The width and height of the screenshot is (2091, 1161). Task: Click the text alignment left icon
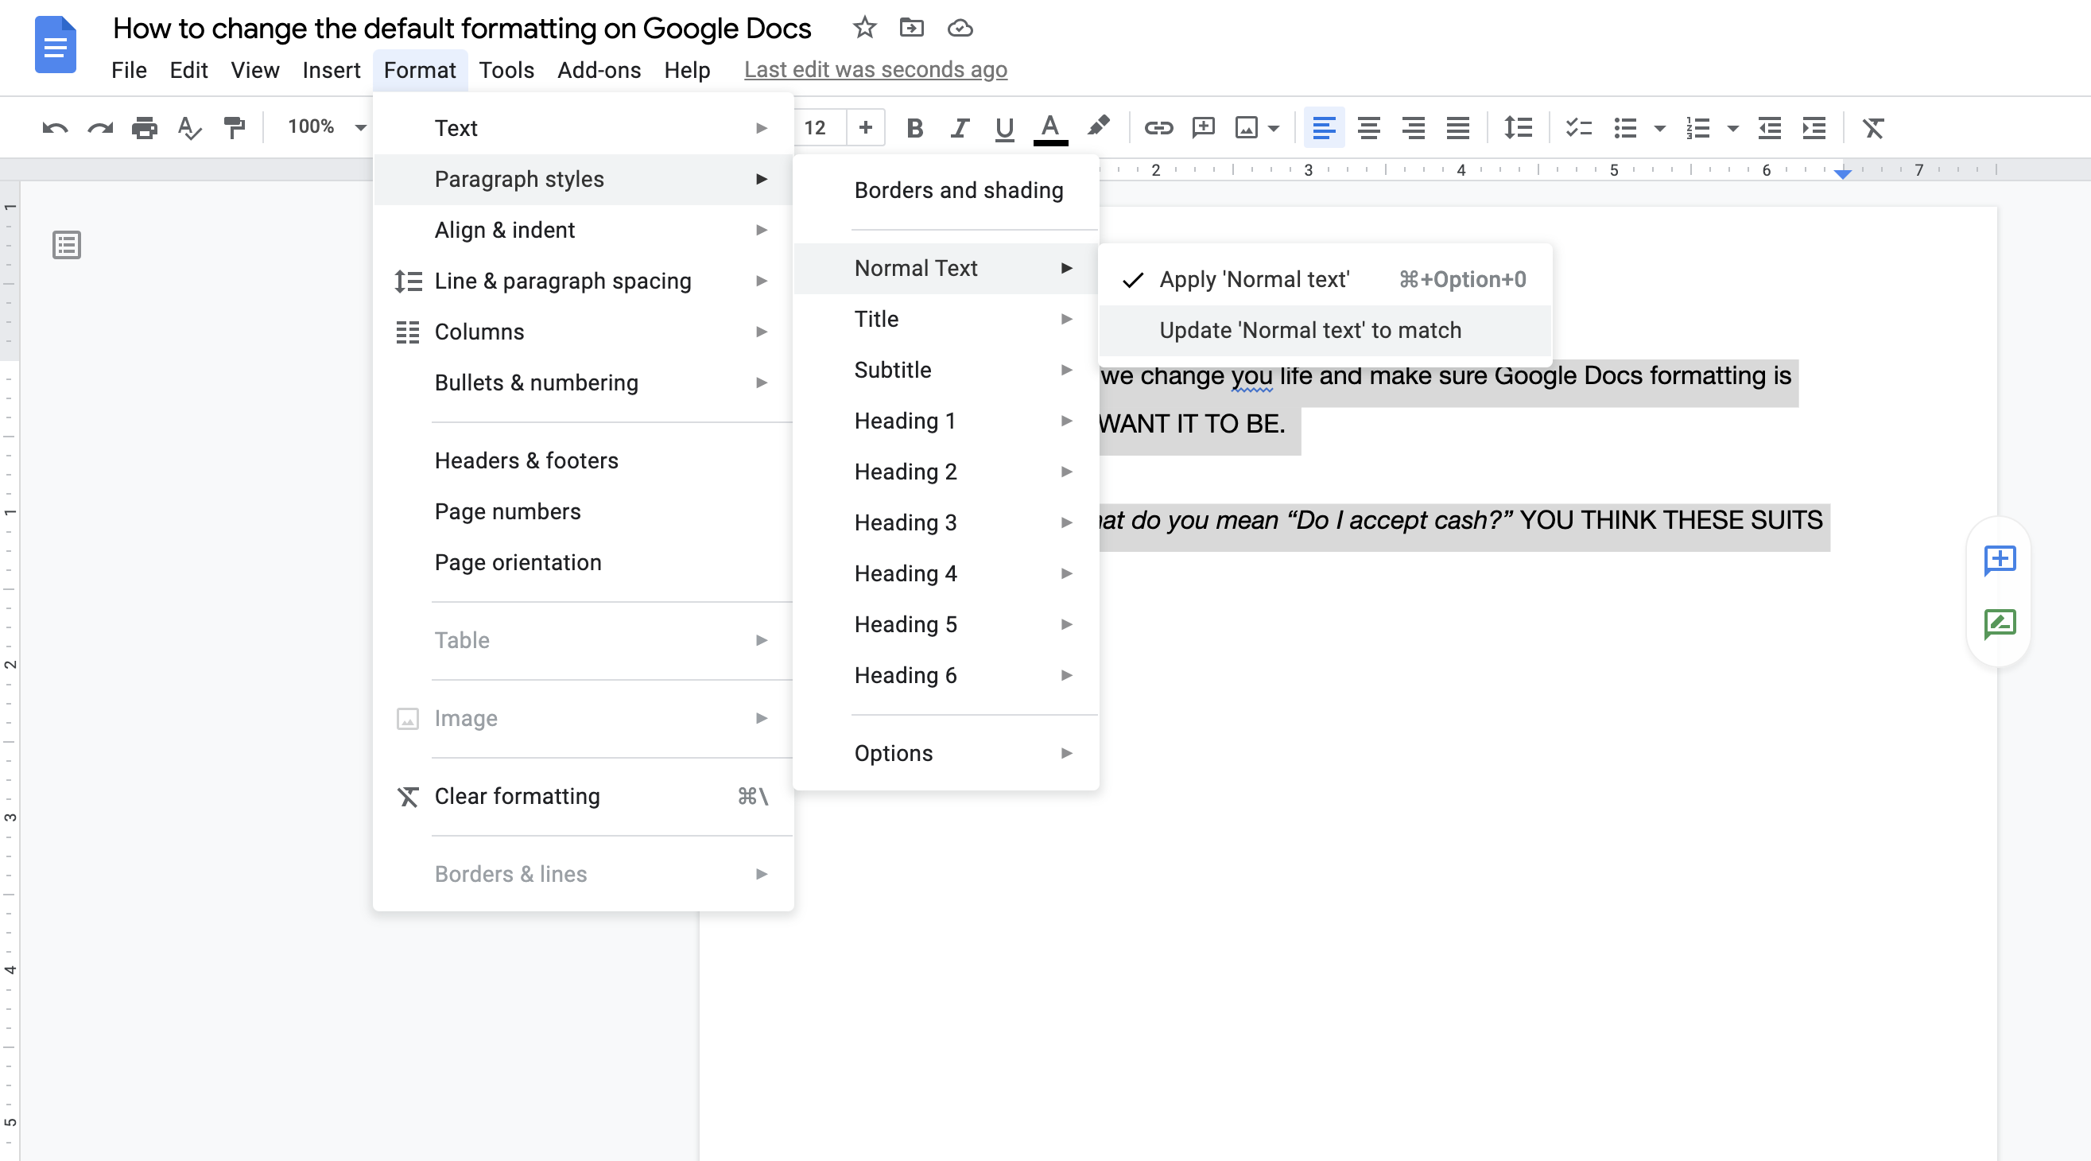pos(1319,127)
